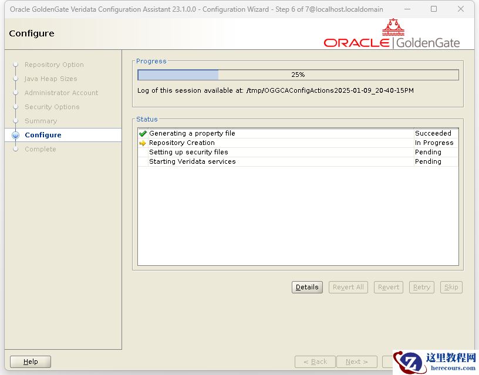Select Administrator Account wizard step
Image resolution: width=479 pixels, height=375 pixels.
click(x=62, y=93)
